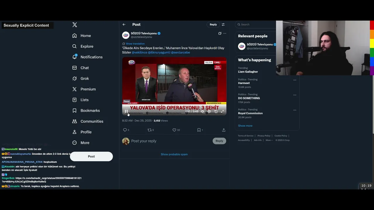Image resolution: width=374 pixels, height=210 pixels.
Task: Open video settings gear icon
Action: (x=209, y=111)
